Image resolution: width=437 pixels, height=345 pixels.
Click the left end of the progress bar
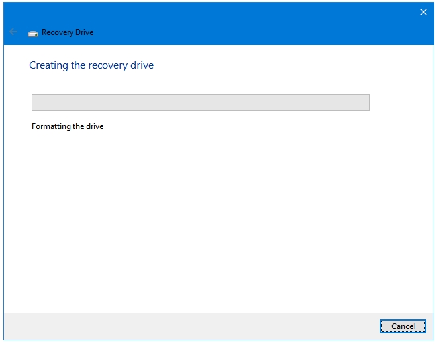[38, 102]
